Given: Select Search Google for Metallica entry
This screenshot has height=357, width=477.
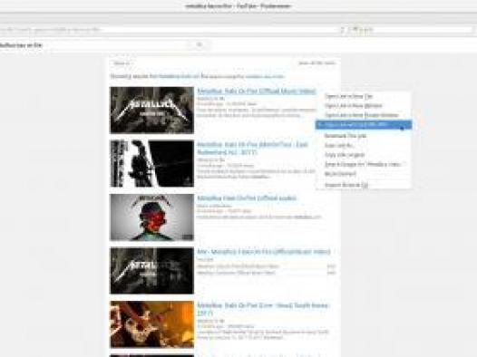Looking at the screenshot, I should (364, 164).
